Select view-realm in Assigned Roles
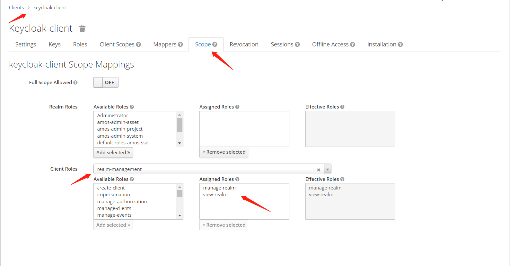 [x=215, y=195]
